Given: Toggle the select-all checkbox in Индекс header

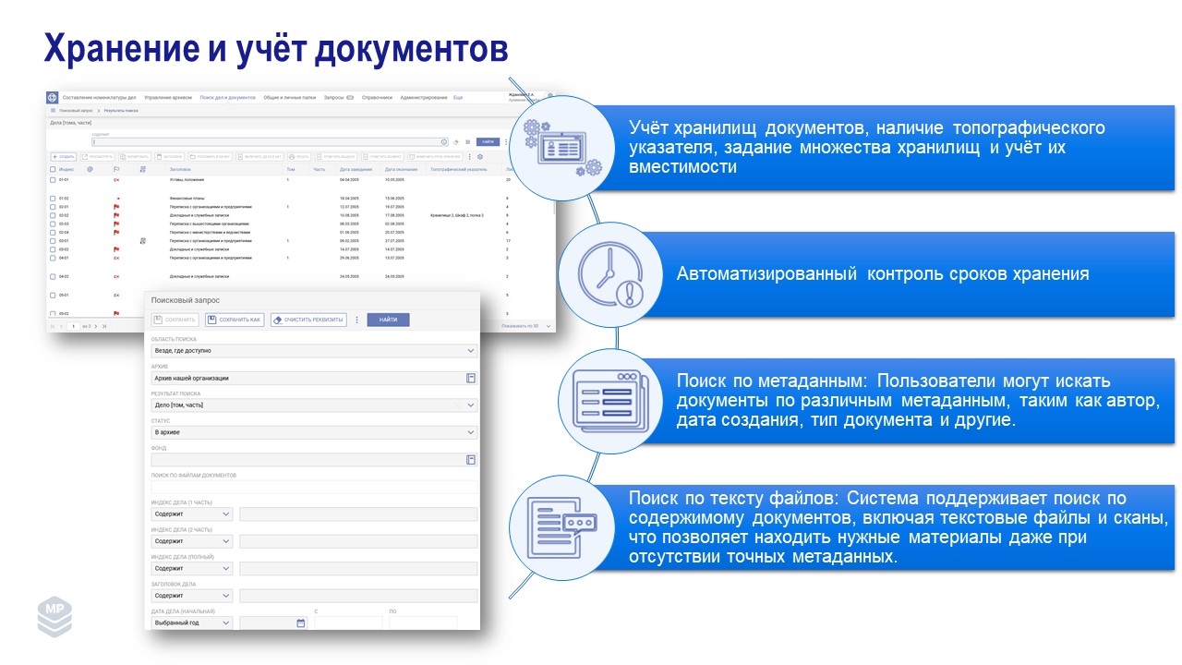Looking at the screenshot, I should point(53,170).
